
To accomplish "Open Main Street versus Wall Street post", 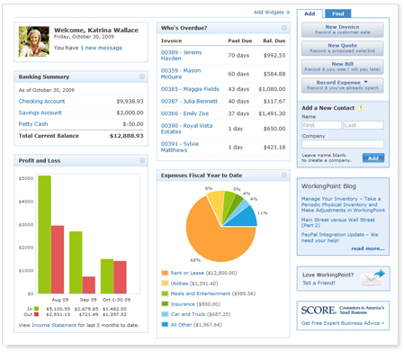I will [x=338, y=222].
